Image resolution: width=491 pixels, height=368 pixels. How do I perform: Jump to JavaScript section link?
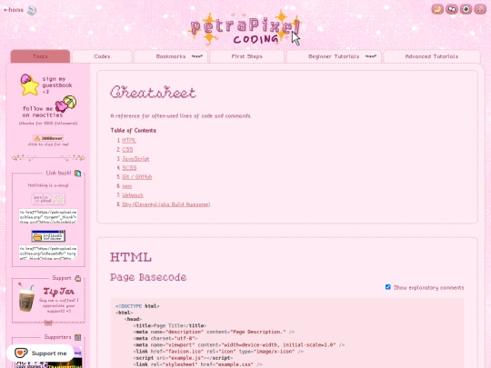point(135,159)
